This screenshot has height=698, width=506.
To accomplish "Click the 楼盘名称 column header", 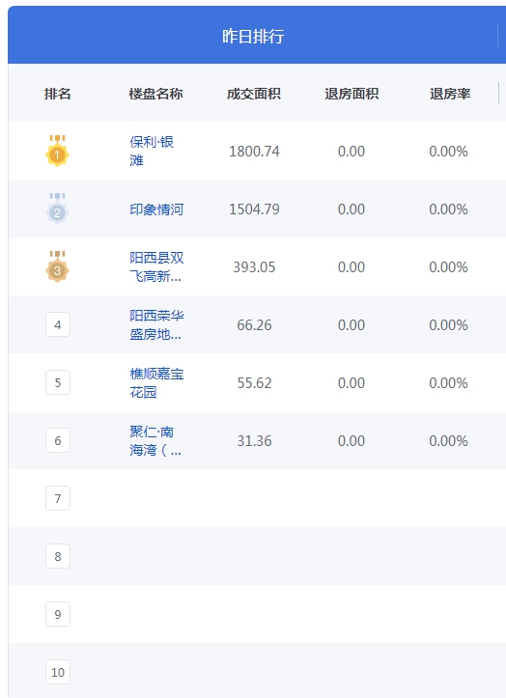I will [155, 94].
